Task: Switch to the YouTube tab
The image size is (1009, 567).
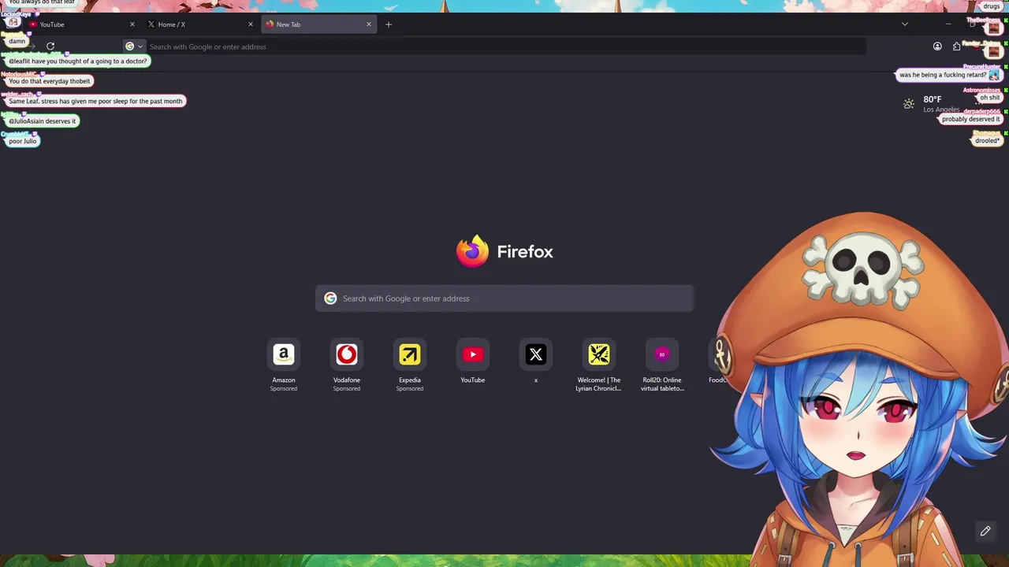Action: 79,24
